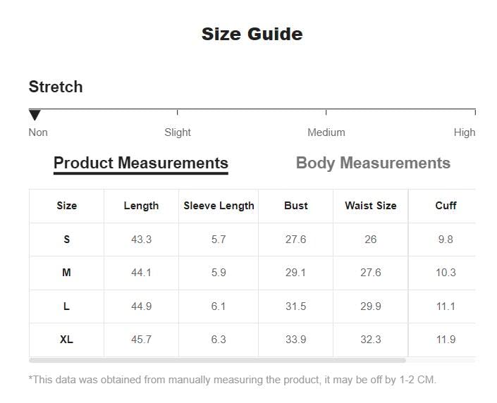Screen dimensions: 497x403
Task: Click the Cuff column header
Action: click(446, 206)
